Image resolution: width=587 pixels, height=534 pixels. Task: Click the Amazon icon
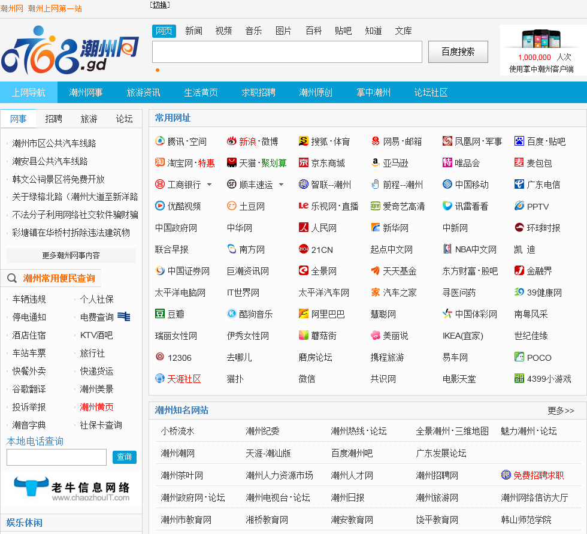pos(375,162)
